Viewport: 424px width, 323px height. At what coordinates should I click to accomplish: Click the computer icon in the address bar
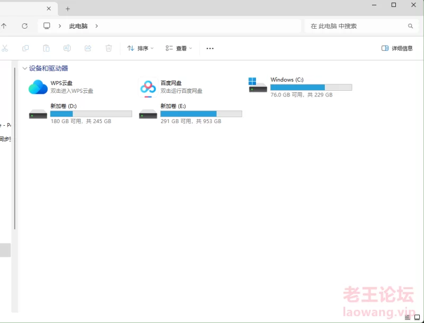click(x=47, y=26)
